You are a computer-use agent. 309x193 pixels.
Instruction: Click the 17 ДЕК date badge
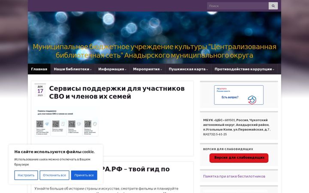tap(40, 91)
